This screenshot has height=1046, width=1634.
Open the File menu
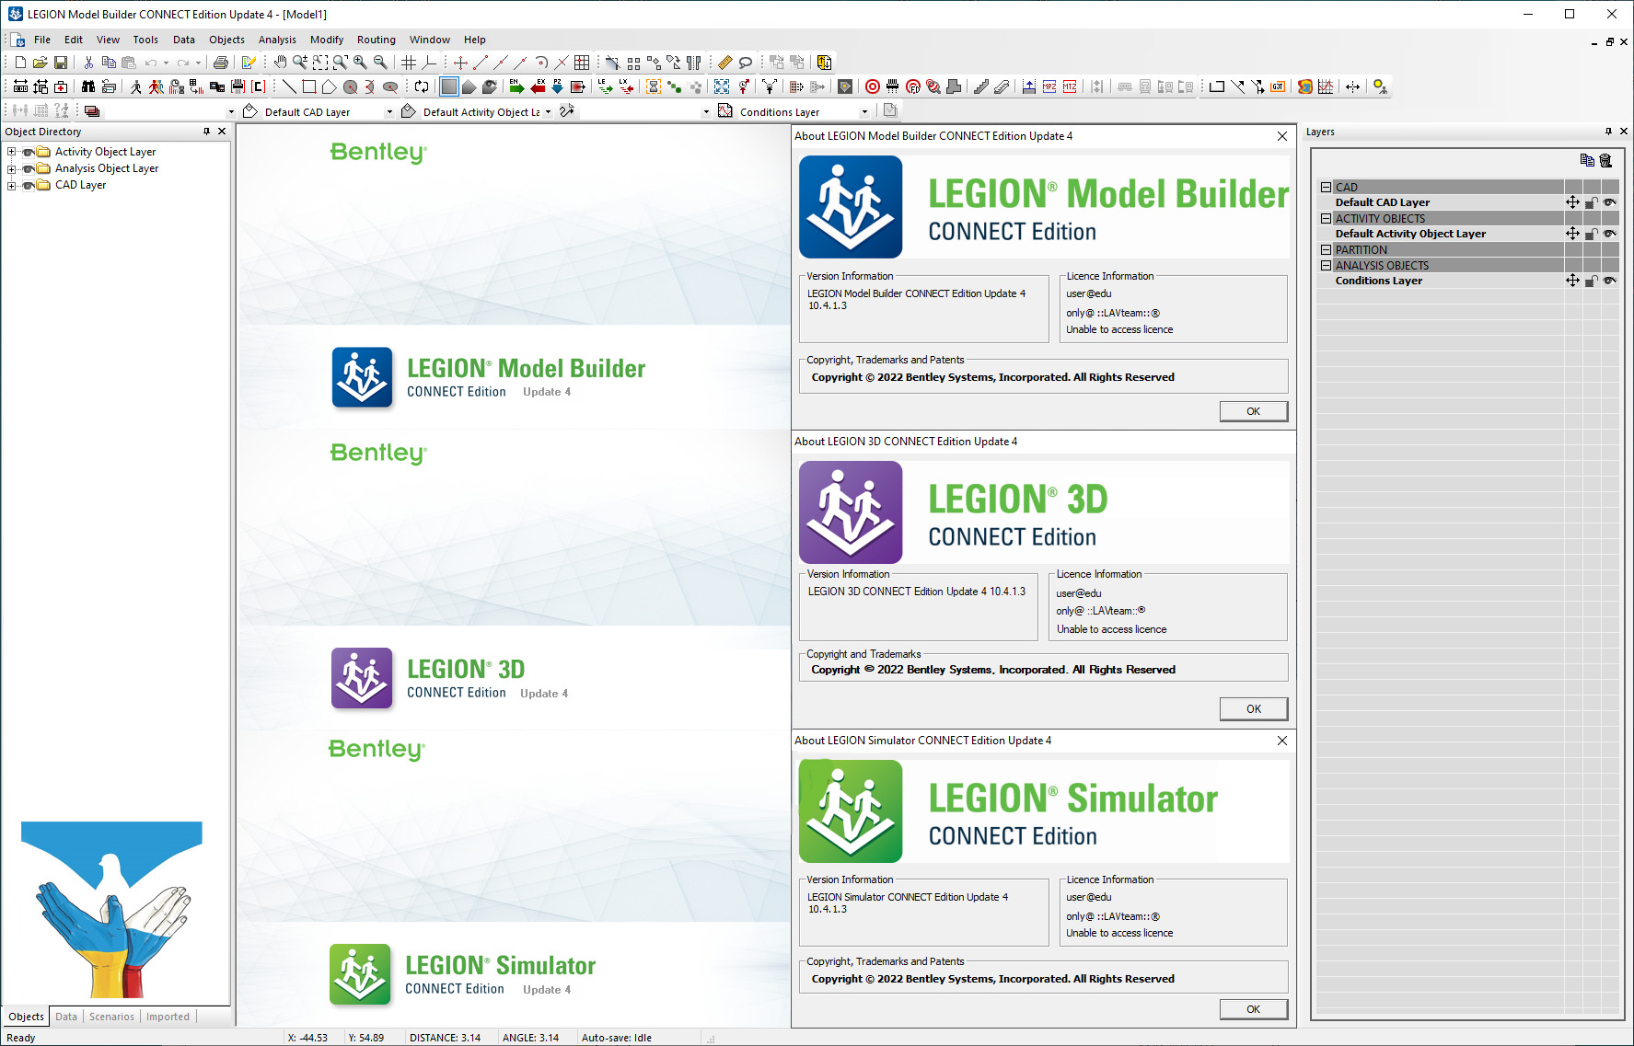point(42,40)
